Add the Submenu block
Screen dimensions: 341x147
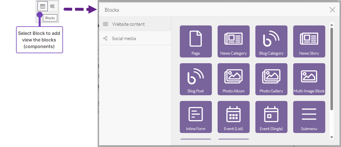pos(309,117)
